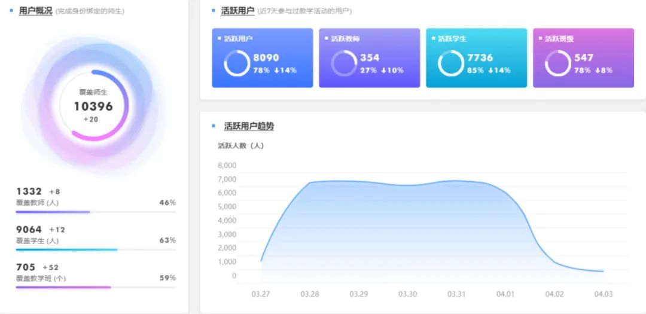This screenshot has height=314, width=646.
Task: Click the down arrow beside 8% in 活跃班级 card
Action: (597, 71)
